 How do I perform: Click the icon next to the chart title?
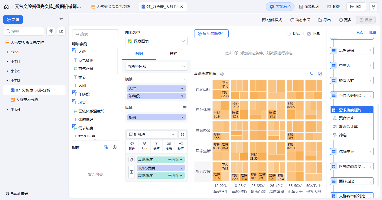(222, 74)
